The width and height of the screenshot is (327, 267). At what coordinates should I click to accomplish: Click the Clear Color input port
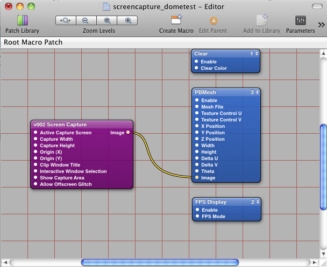pyautogui.click(x=196, y=68)
